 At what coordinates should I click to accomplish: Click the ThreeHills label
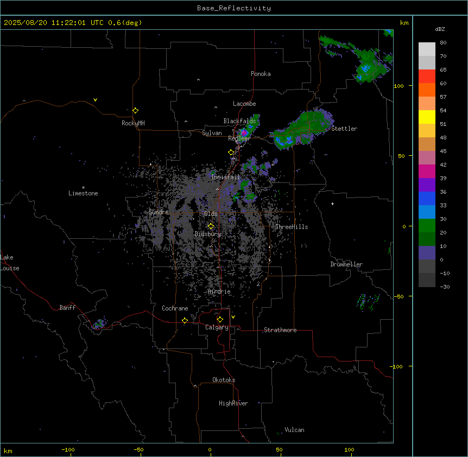[x=292, y=227]
